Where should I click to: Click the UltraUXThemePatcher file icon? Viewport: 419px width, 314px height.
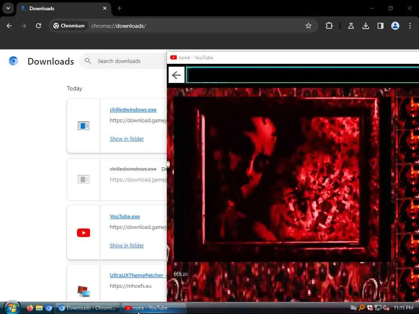(83, 291)
